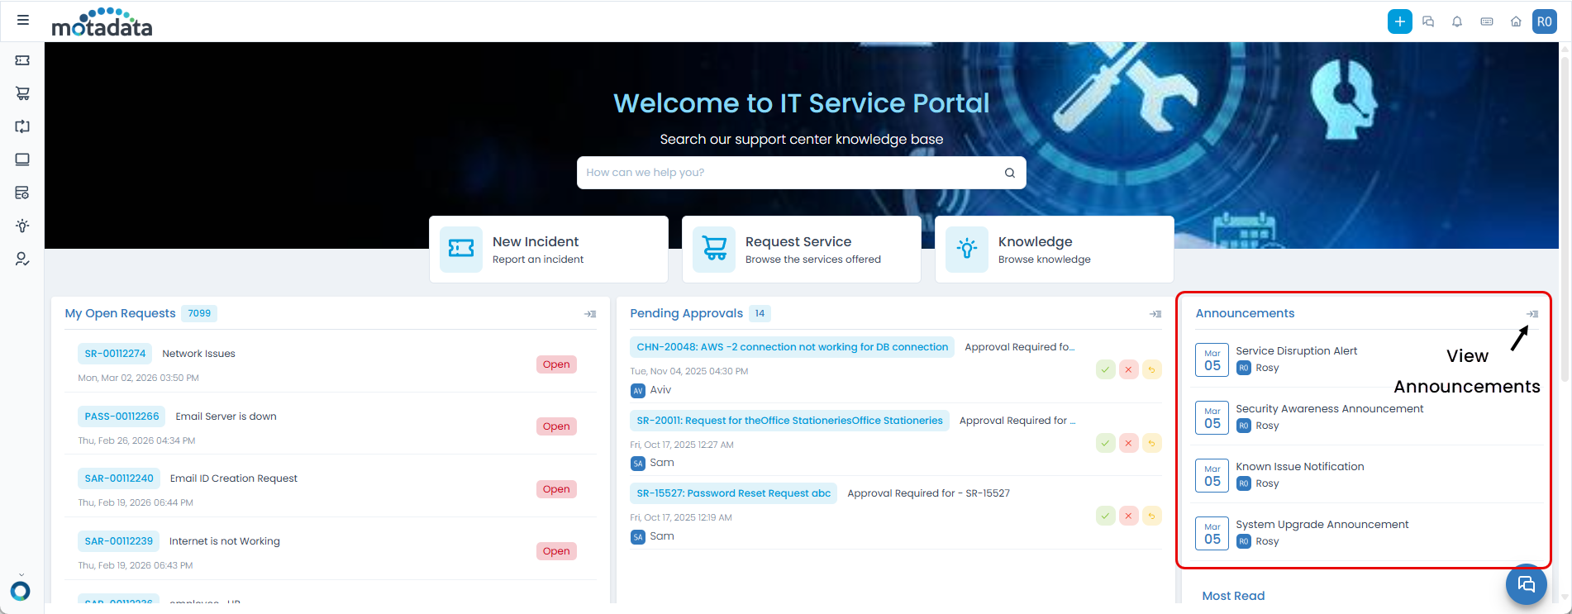Click the 'How can we help you?' search field
The image size is (1572, 614).
[x=789, y=173]
